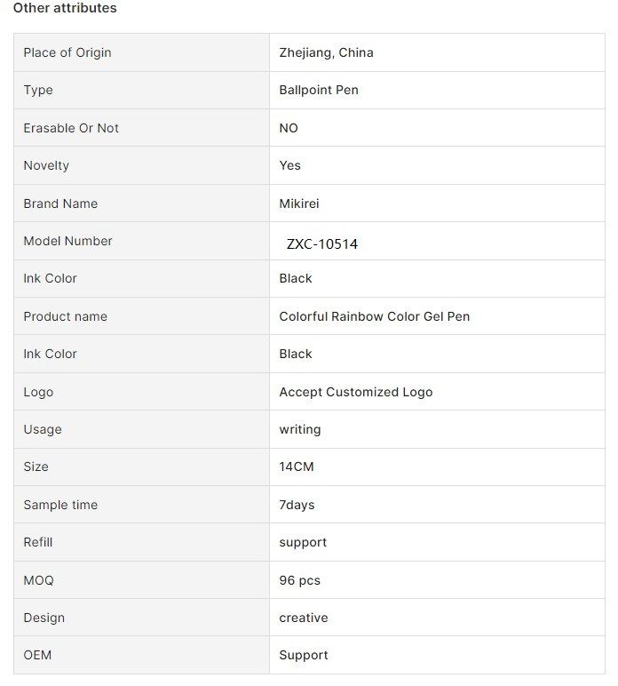Select the Zhejiang, China origin value
Screen dimensions: 618x686
[x=326, y=52]
